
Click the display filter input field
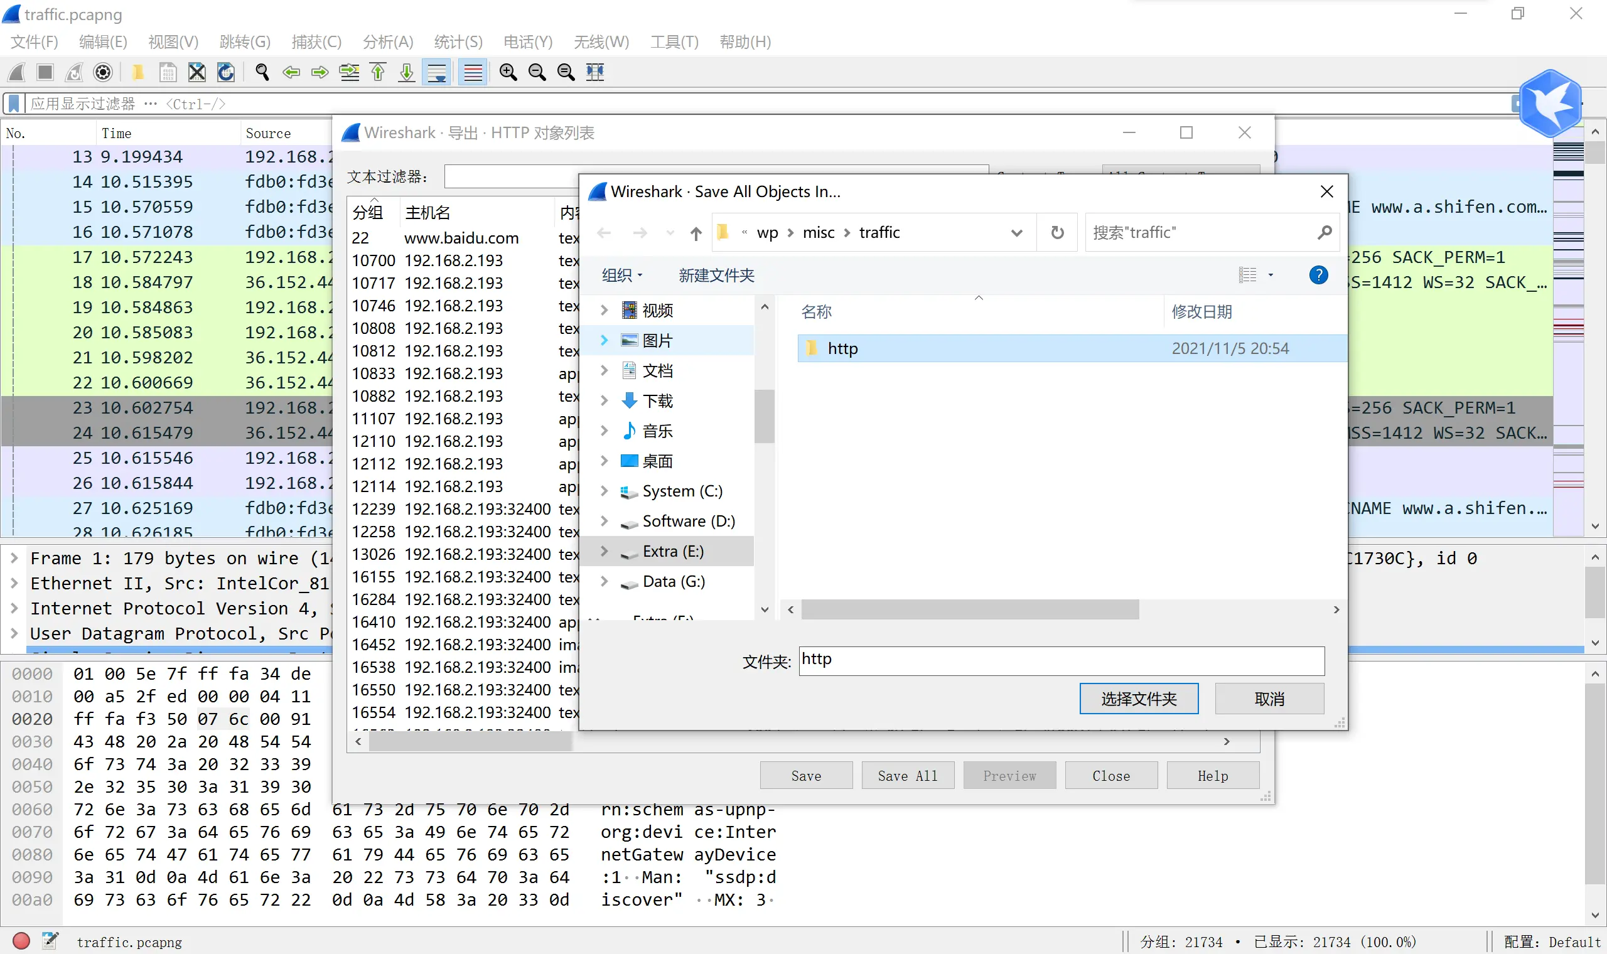click(450, 103)
